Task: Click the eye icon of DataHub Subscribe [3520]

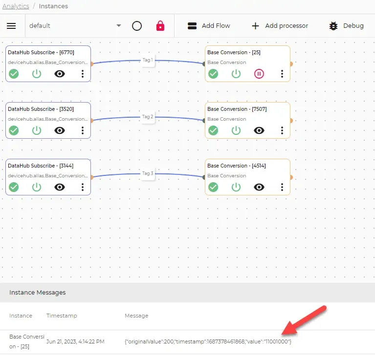Action: pos(60,130)
